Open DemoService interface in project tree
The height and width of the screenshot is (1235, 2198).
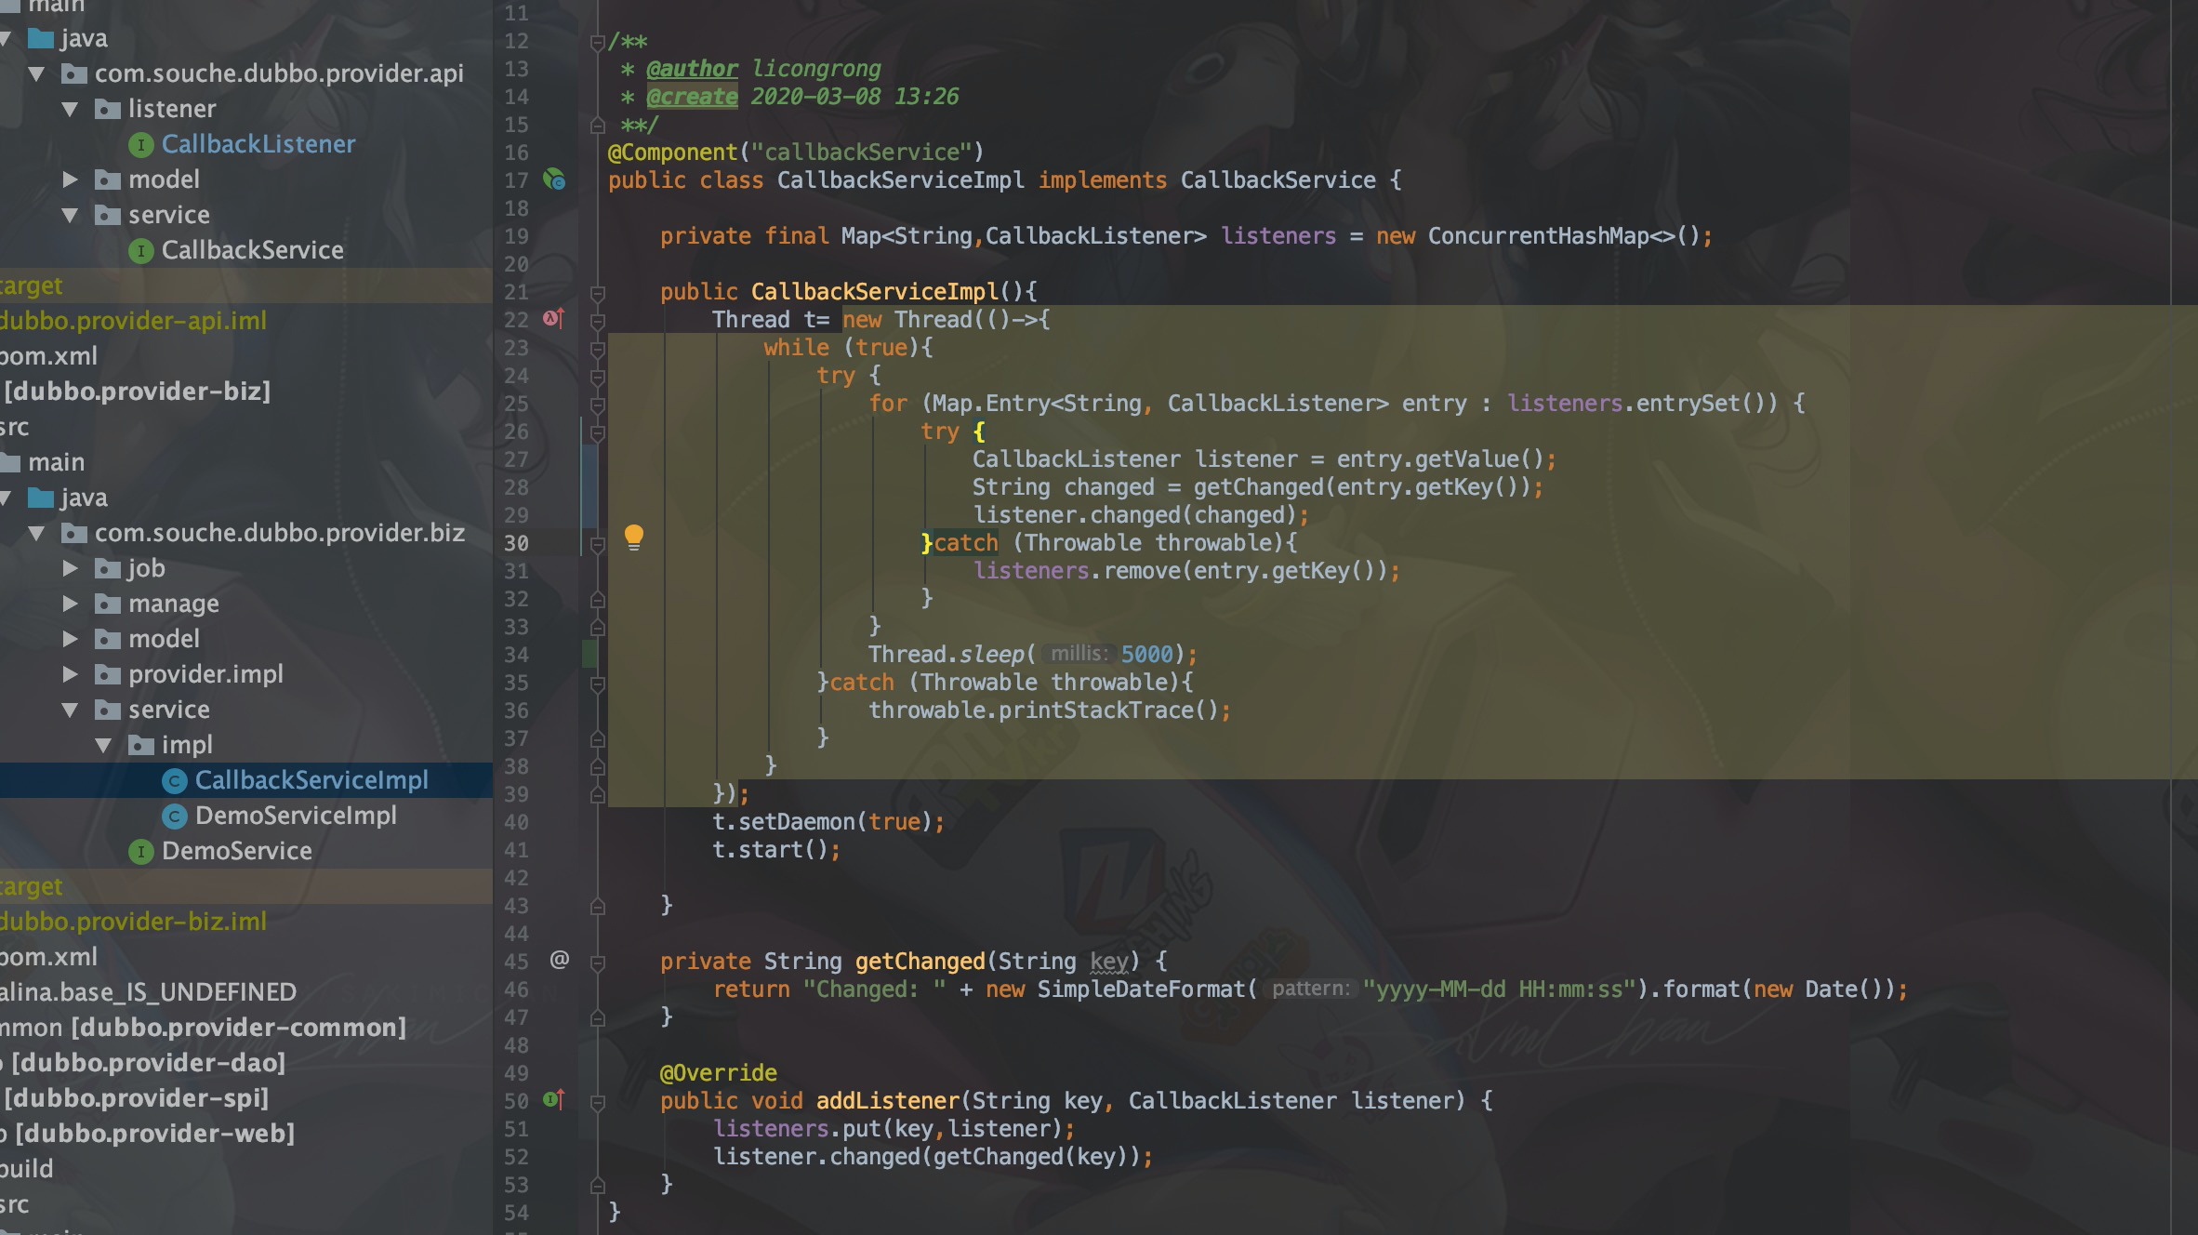(x=236, y=851)
